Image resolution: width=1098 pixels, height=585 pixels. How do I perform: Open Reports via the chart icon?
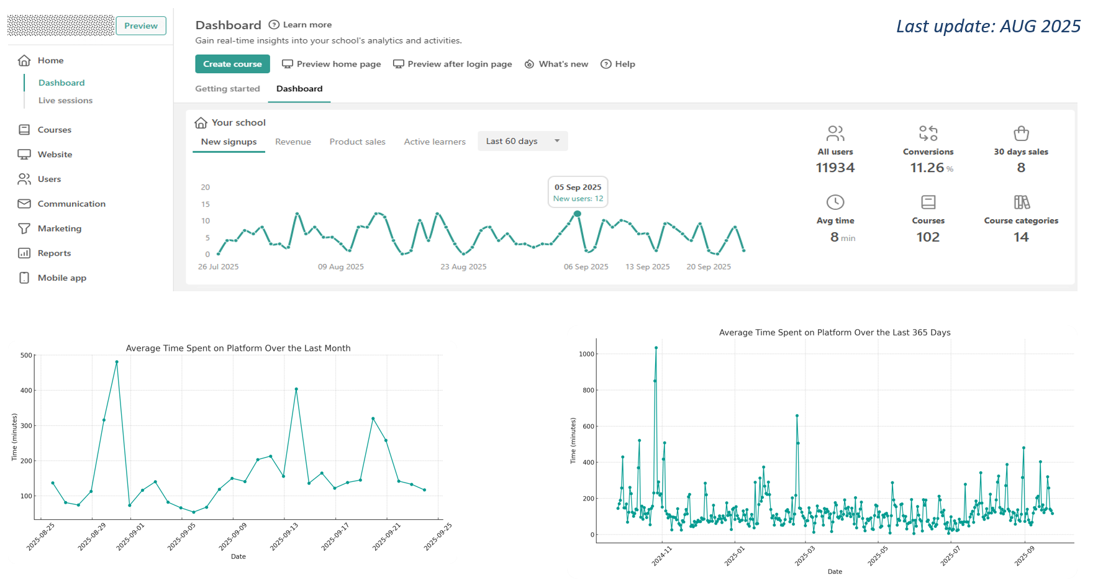coord(24,253)
